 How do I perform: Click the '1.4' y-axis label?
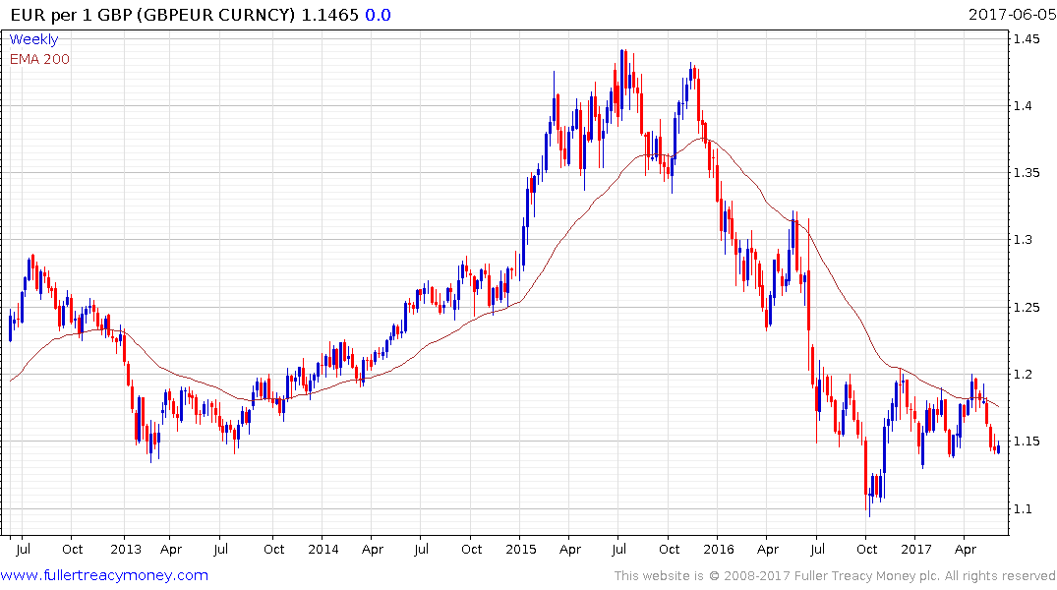click(1023, 106)
